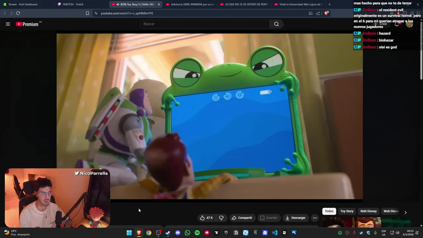Switch to NIKITOH - Twitch tab

(81, 4)
